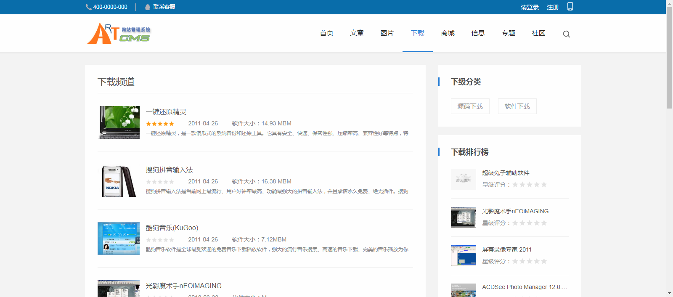
Task: Open the 软件下载 category button
Action: (517, 106)
